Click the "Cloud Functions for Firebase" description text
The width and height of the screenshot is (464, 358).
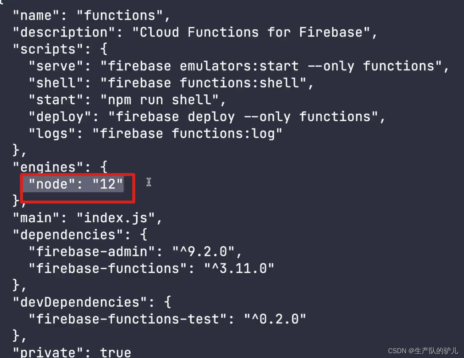pos(251,32)
